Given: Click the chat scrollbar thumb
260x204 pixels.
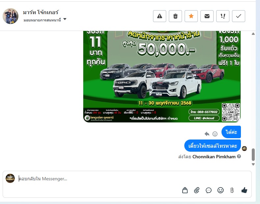Looking at the screenshot, I should (253, 155).
